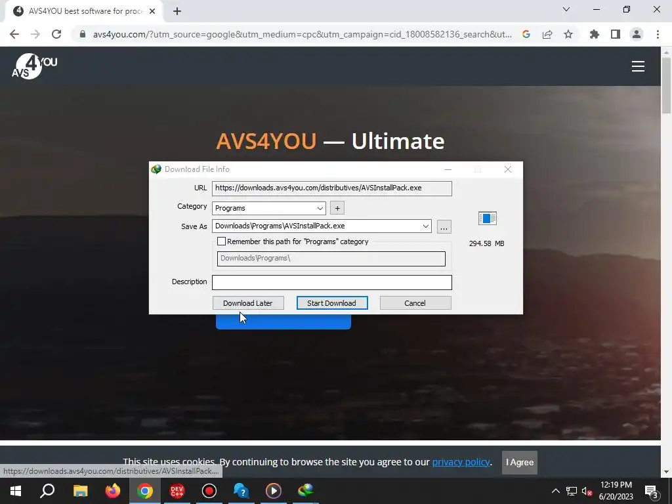Open the Windows Start menu
672x504 pixels.
(x=16, y=491)
